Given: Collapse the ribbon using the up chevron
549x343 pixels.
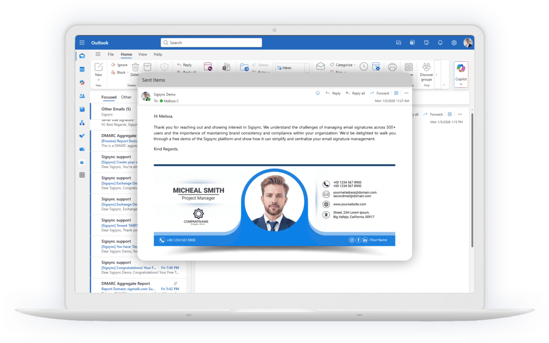Looking at the screenshot, I should coord(444,85).
